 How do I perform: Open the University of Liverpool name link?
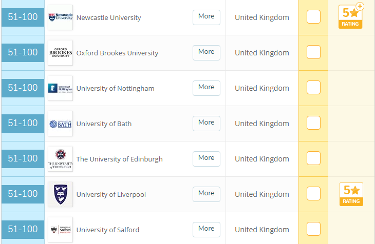[111, 195]
